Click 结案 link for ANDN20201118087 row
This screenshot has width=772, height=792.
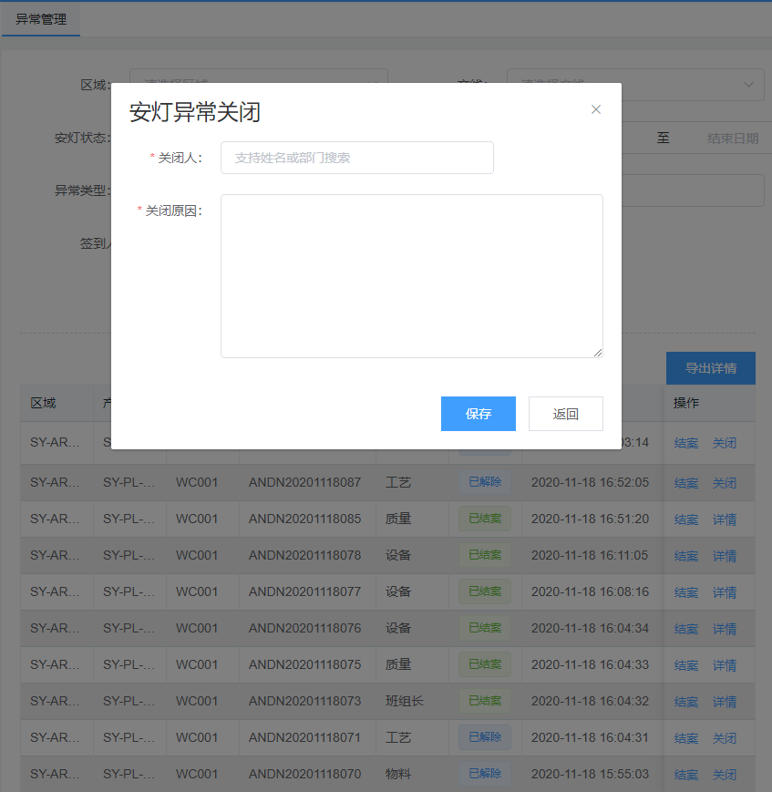tap(686, 483)
